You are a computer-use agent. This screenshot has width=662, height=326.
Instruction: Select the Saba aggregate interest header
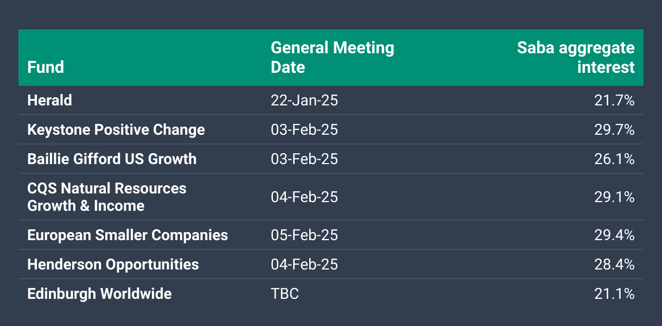pos(576,57)
